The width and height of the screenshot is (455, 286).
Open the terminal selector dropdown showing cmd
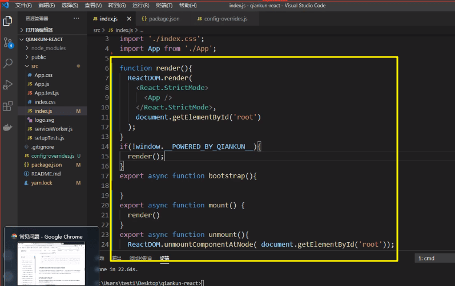pyautogui.click(x=434, y=258)
